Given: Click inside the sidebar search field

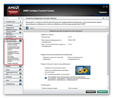Looking at the screenshot, I should [11, 18].
